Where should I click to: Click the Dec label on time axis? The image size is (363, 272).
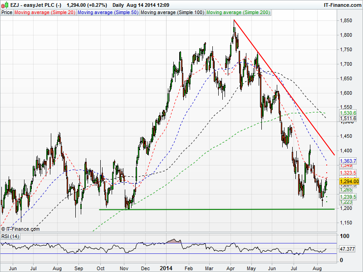(x=145, y=268)
